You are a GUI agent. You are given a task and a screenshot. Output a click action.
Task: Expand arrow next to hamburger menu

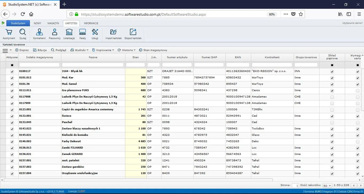click(x=11, y=50)
